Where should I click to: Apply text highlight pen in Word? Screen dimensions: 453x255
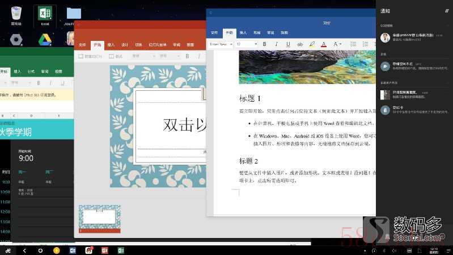(x=311, y=44)
